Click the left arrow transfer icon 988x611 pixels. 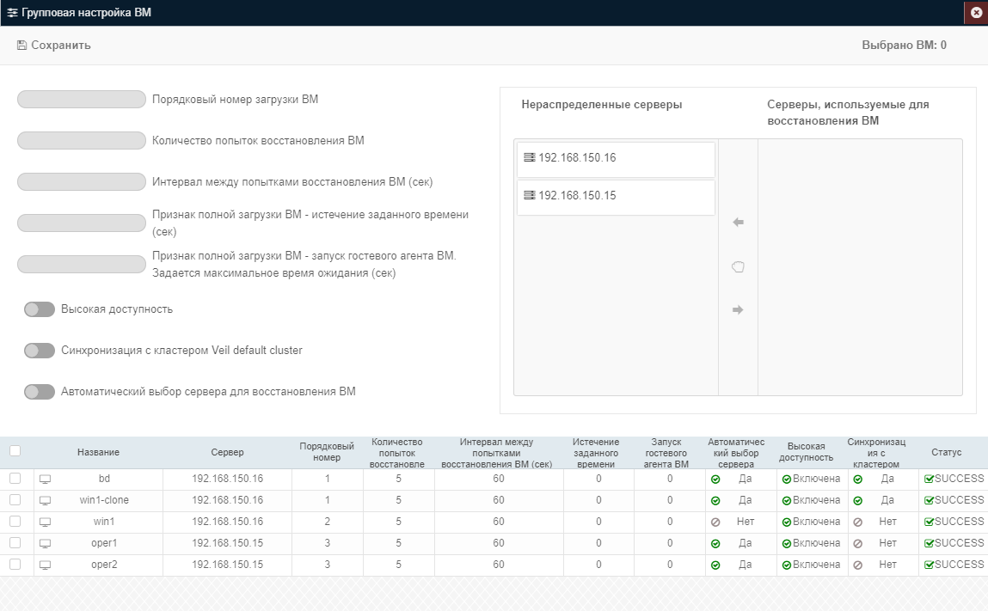pyautogui.click(x=739, y=222)
